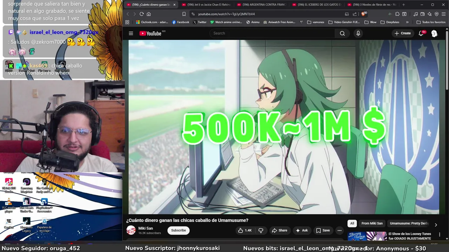The image size is (449, 252).
Task: Start voice search with microphone icon
Action: [x=358, y=33]
